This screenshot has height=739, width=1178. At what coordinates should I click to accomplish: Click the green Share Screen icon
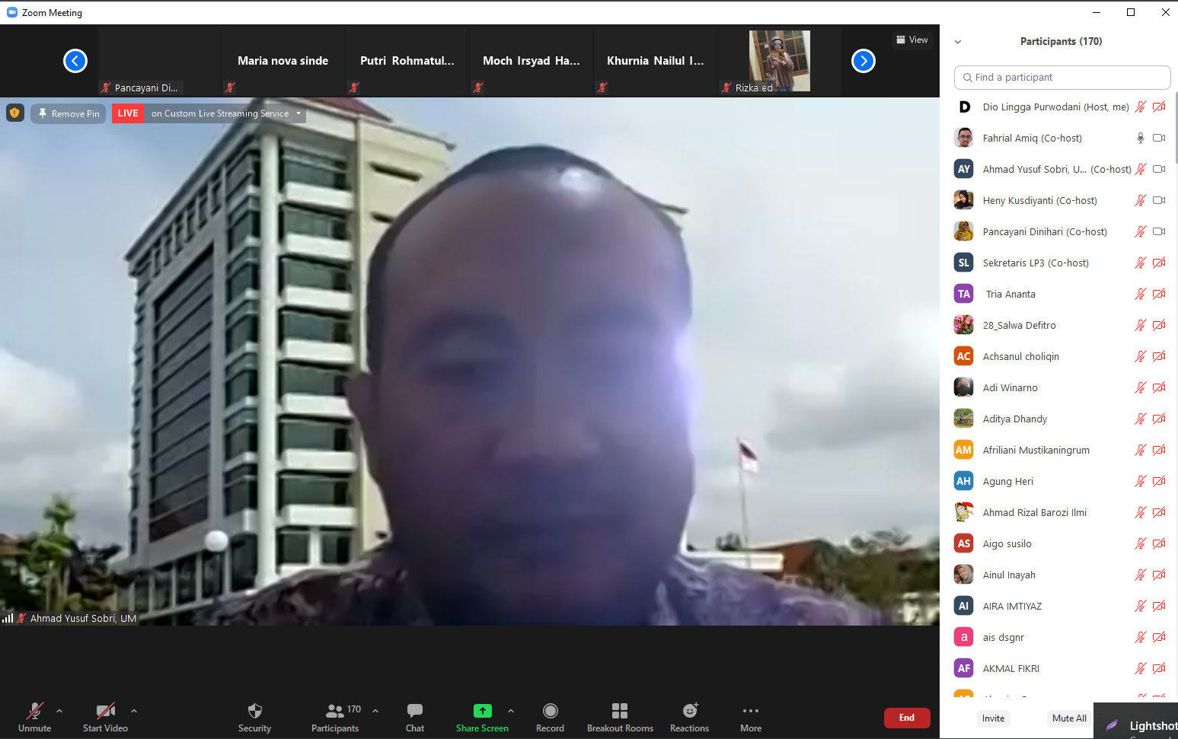pyautogui.click(x=482, y=711)
